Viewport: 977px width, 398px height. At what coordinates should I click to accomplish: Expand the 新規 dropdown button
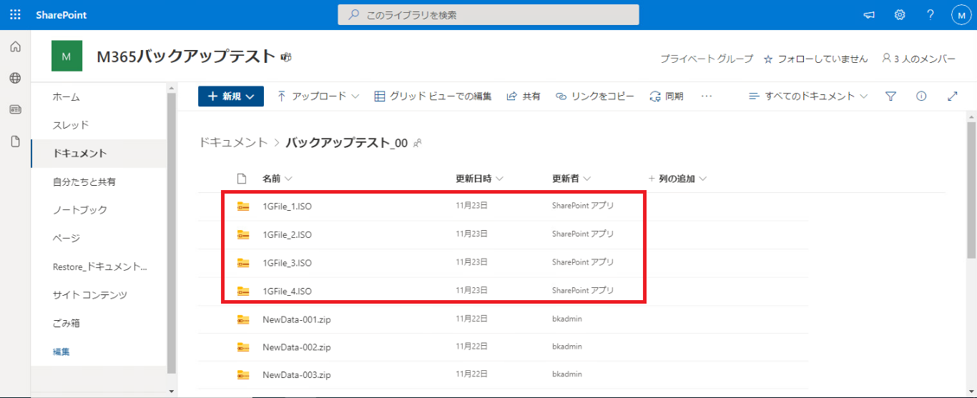click(231, 96)
